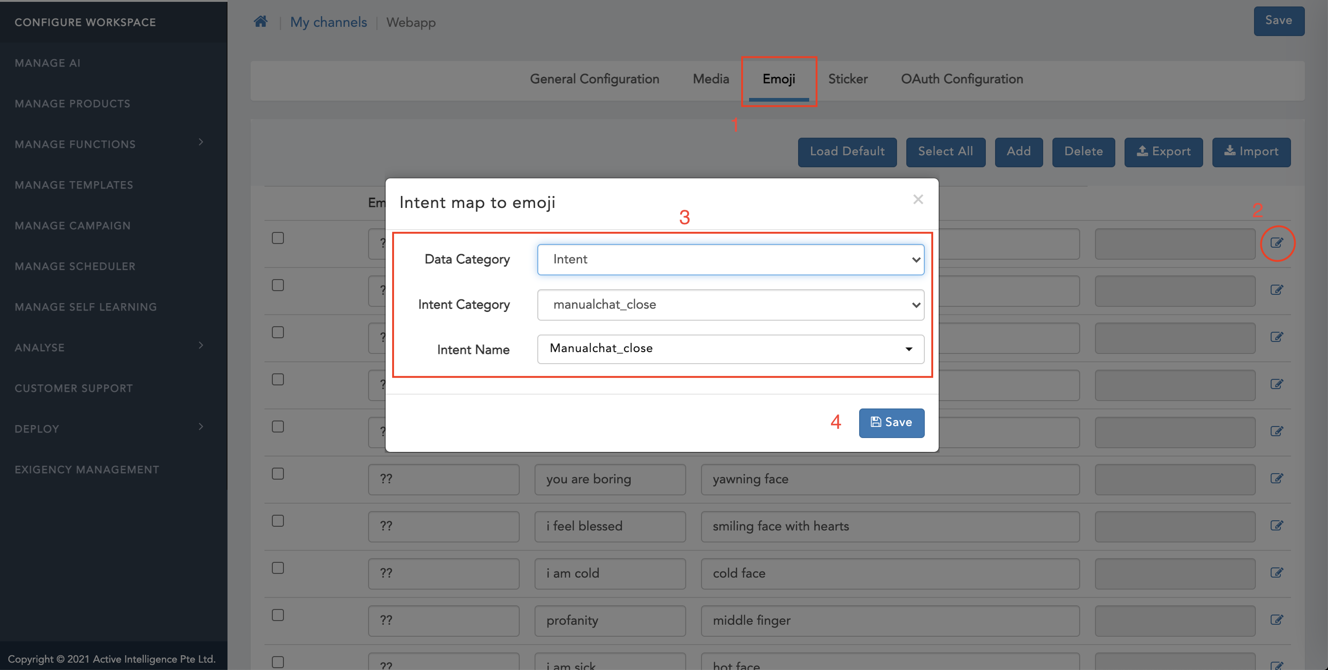
Task: Open the Intent Name dropdown
Action: click(731, 349)
